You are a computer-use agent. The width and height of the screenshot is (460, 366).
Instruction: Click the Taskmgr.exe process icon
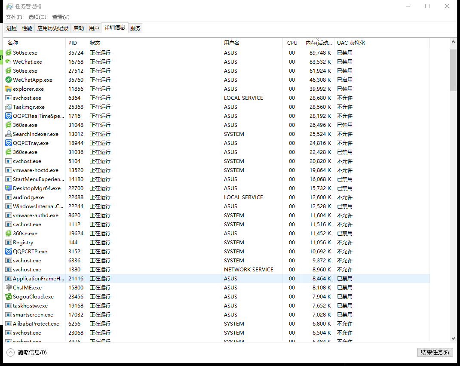(9, 107)
